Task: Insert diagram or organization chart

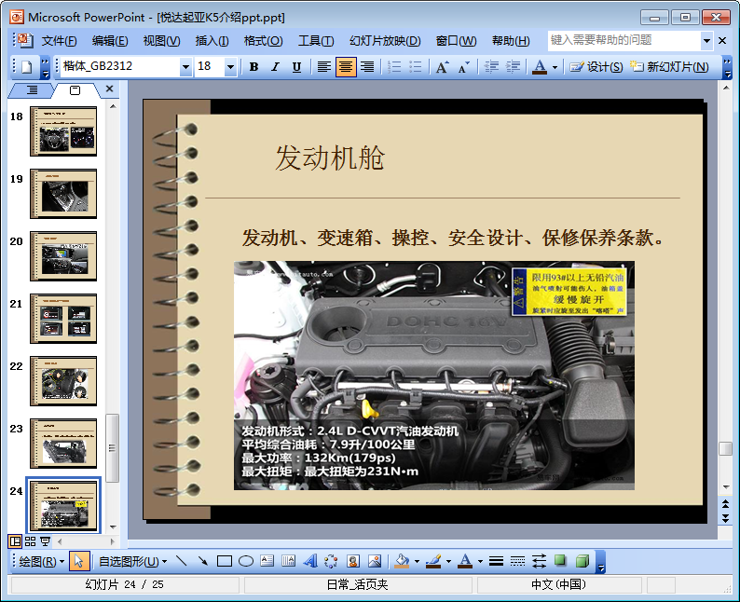Action: [331, 561]
